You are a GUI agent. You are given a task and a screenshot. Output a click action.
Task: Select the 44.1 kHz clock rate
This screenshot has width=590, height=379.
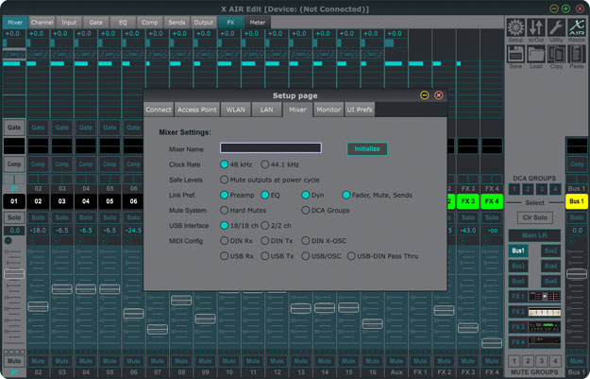tap(265, 164)
